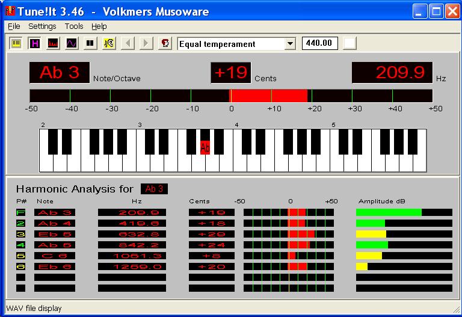Image resolution: width=462 pixels, height=317 pixels.
Task: Click the Tune!It application title icon
Action: pyautogui.click(x=10, y=11)
